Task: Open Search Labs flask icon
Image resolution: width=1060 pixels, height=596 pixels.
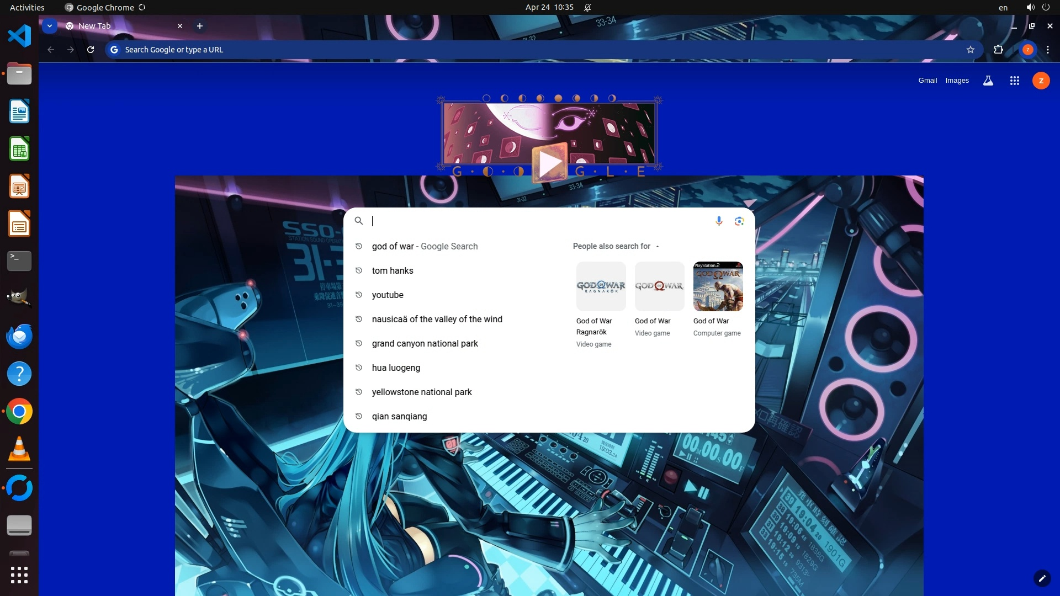Action: 988,81
